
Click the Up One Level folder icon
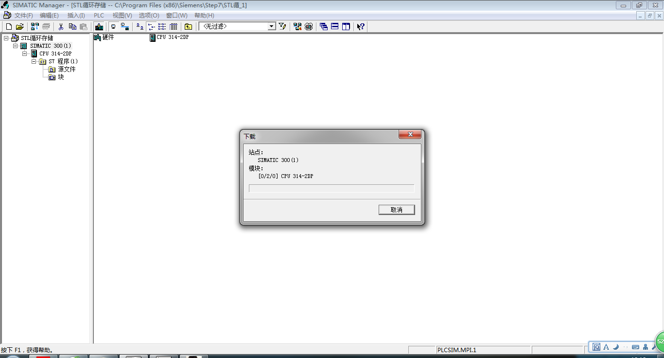(189, 27)
